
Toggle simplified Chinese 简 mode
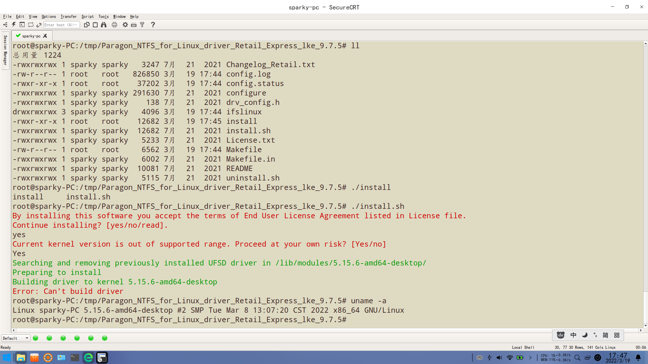tap(605, 335)
